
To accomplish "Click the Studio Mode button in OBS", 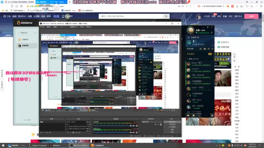I will 172,127.
